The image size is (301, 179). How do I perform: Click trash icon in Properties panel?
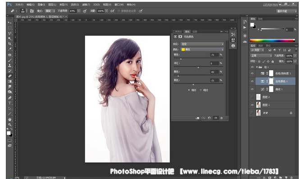(x=222, y=118)
